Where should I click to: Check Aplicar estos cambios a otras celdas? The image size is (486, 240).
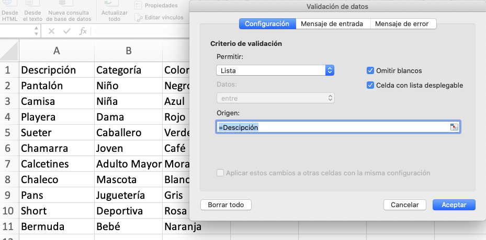[220, 173]
